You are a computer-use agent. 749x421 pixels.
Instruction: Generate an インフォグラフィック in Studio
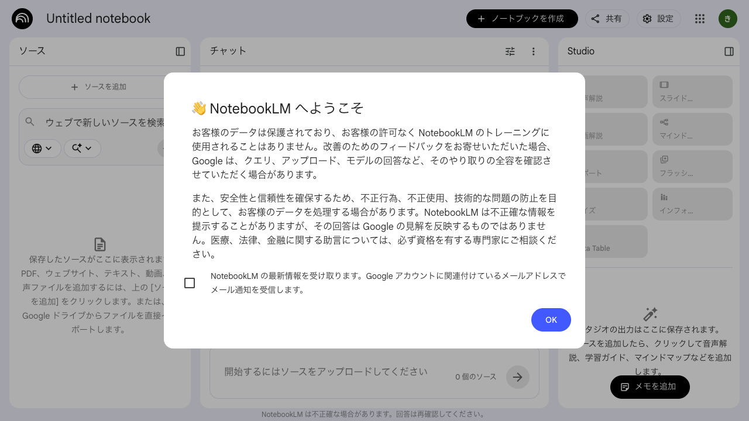coord(692,203)
